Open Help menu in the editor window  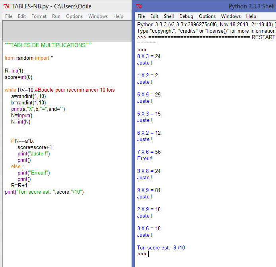118,16
